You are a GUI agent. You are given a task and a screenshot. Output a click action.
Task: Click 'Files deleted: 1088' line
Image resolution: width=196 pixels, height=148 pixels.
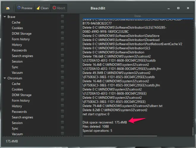pos(96,126)
